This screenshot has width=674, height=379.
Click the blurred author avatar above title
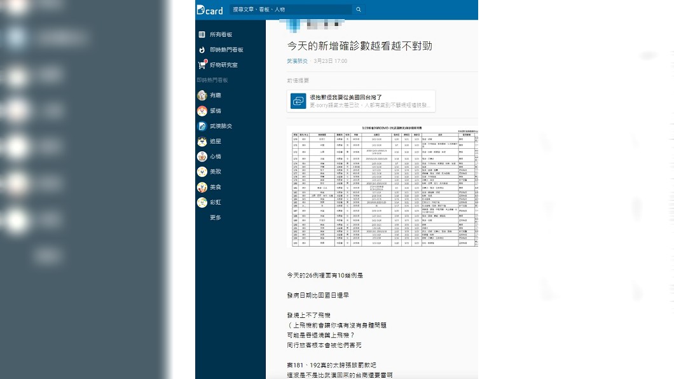[x=294, y=25]
